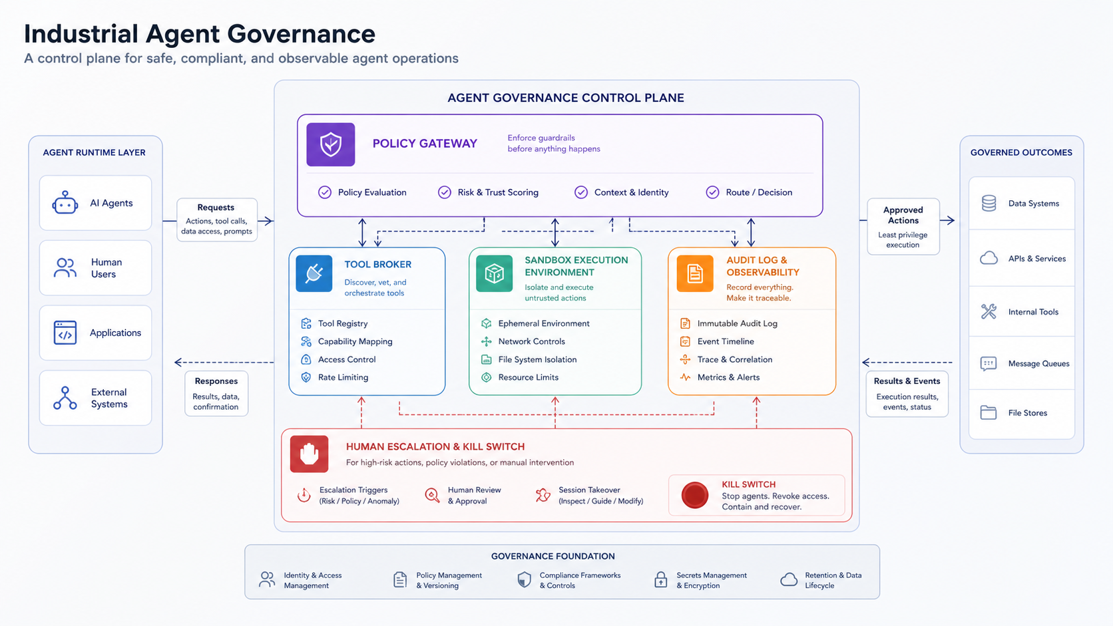The width and height of the screenshot is (1113, 626).
Task: Click the 'GOVERNANCE FOUNDATION' heading
Action: click(553, 556)
